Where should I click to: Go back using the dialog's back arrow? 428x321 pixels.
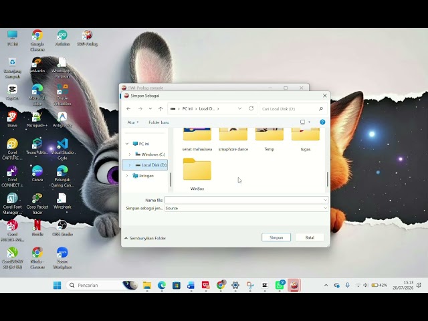point(128,108)
